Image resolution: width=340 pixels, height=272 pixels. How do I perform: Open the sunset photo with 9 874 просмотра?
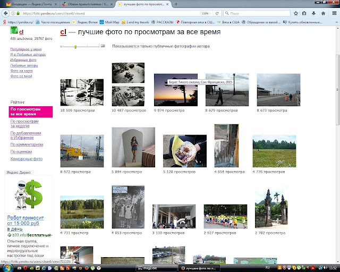coord(176,90)
